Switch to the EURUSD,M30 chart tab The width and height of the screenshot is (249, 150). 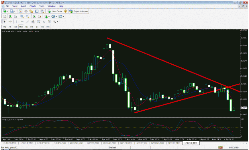click(x=10, y=143)
